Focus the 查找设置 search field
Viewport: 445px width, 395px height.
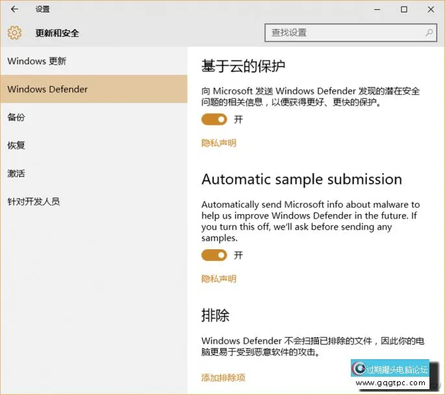[x=344, y=33]
